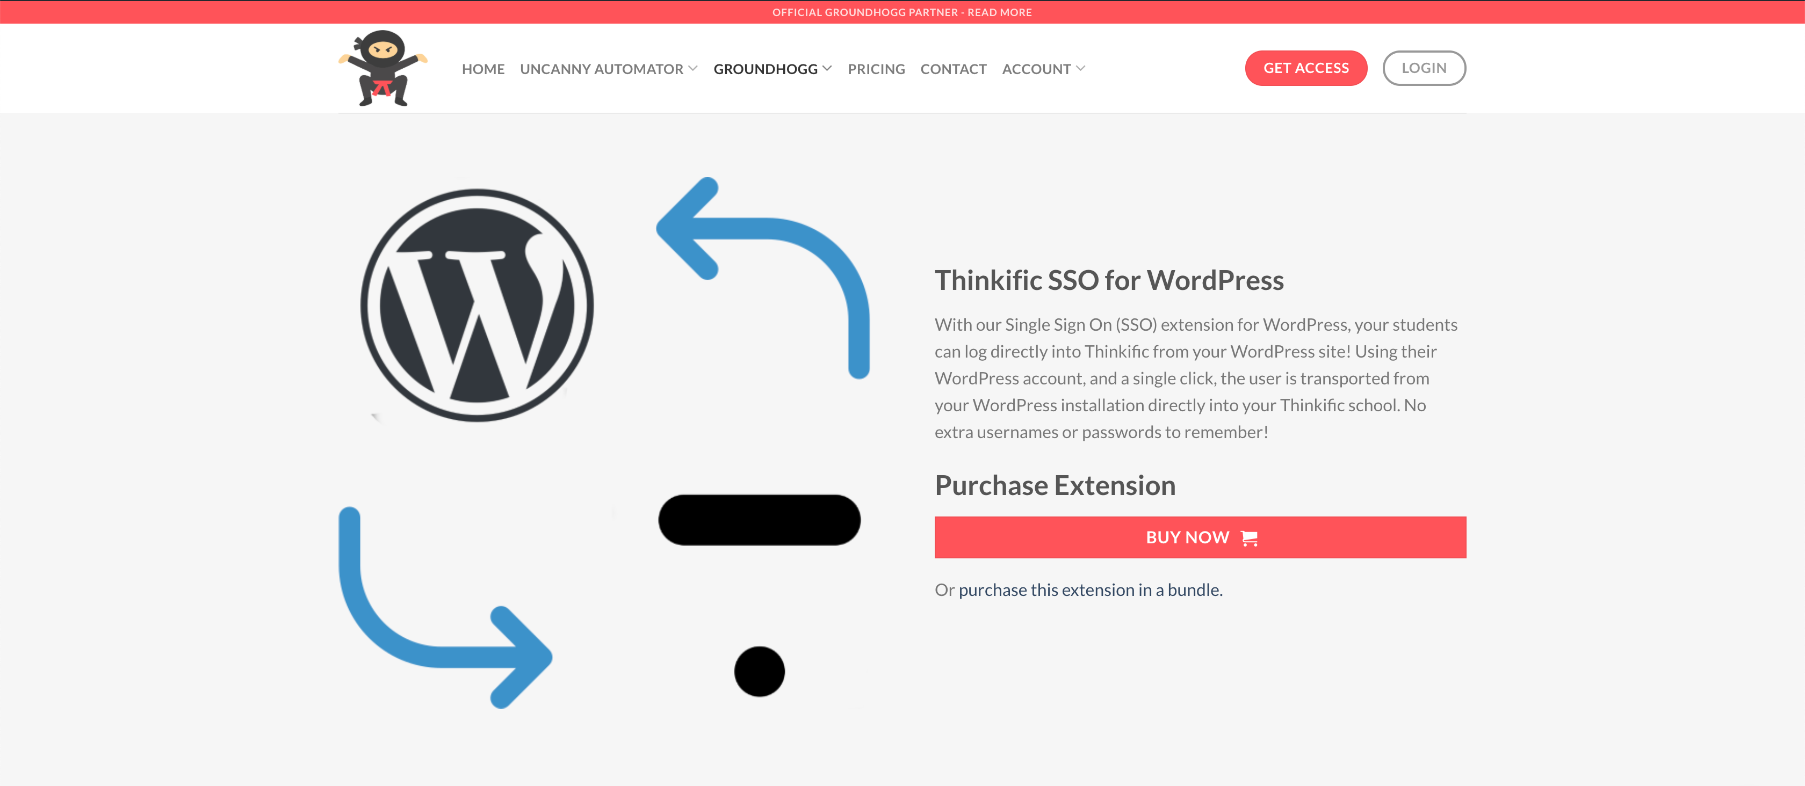Screen dimensions: 1805x786
Task: Click the Buy Now button
Action: point(1200,537)
